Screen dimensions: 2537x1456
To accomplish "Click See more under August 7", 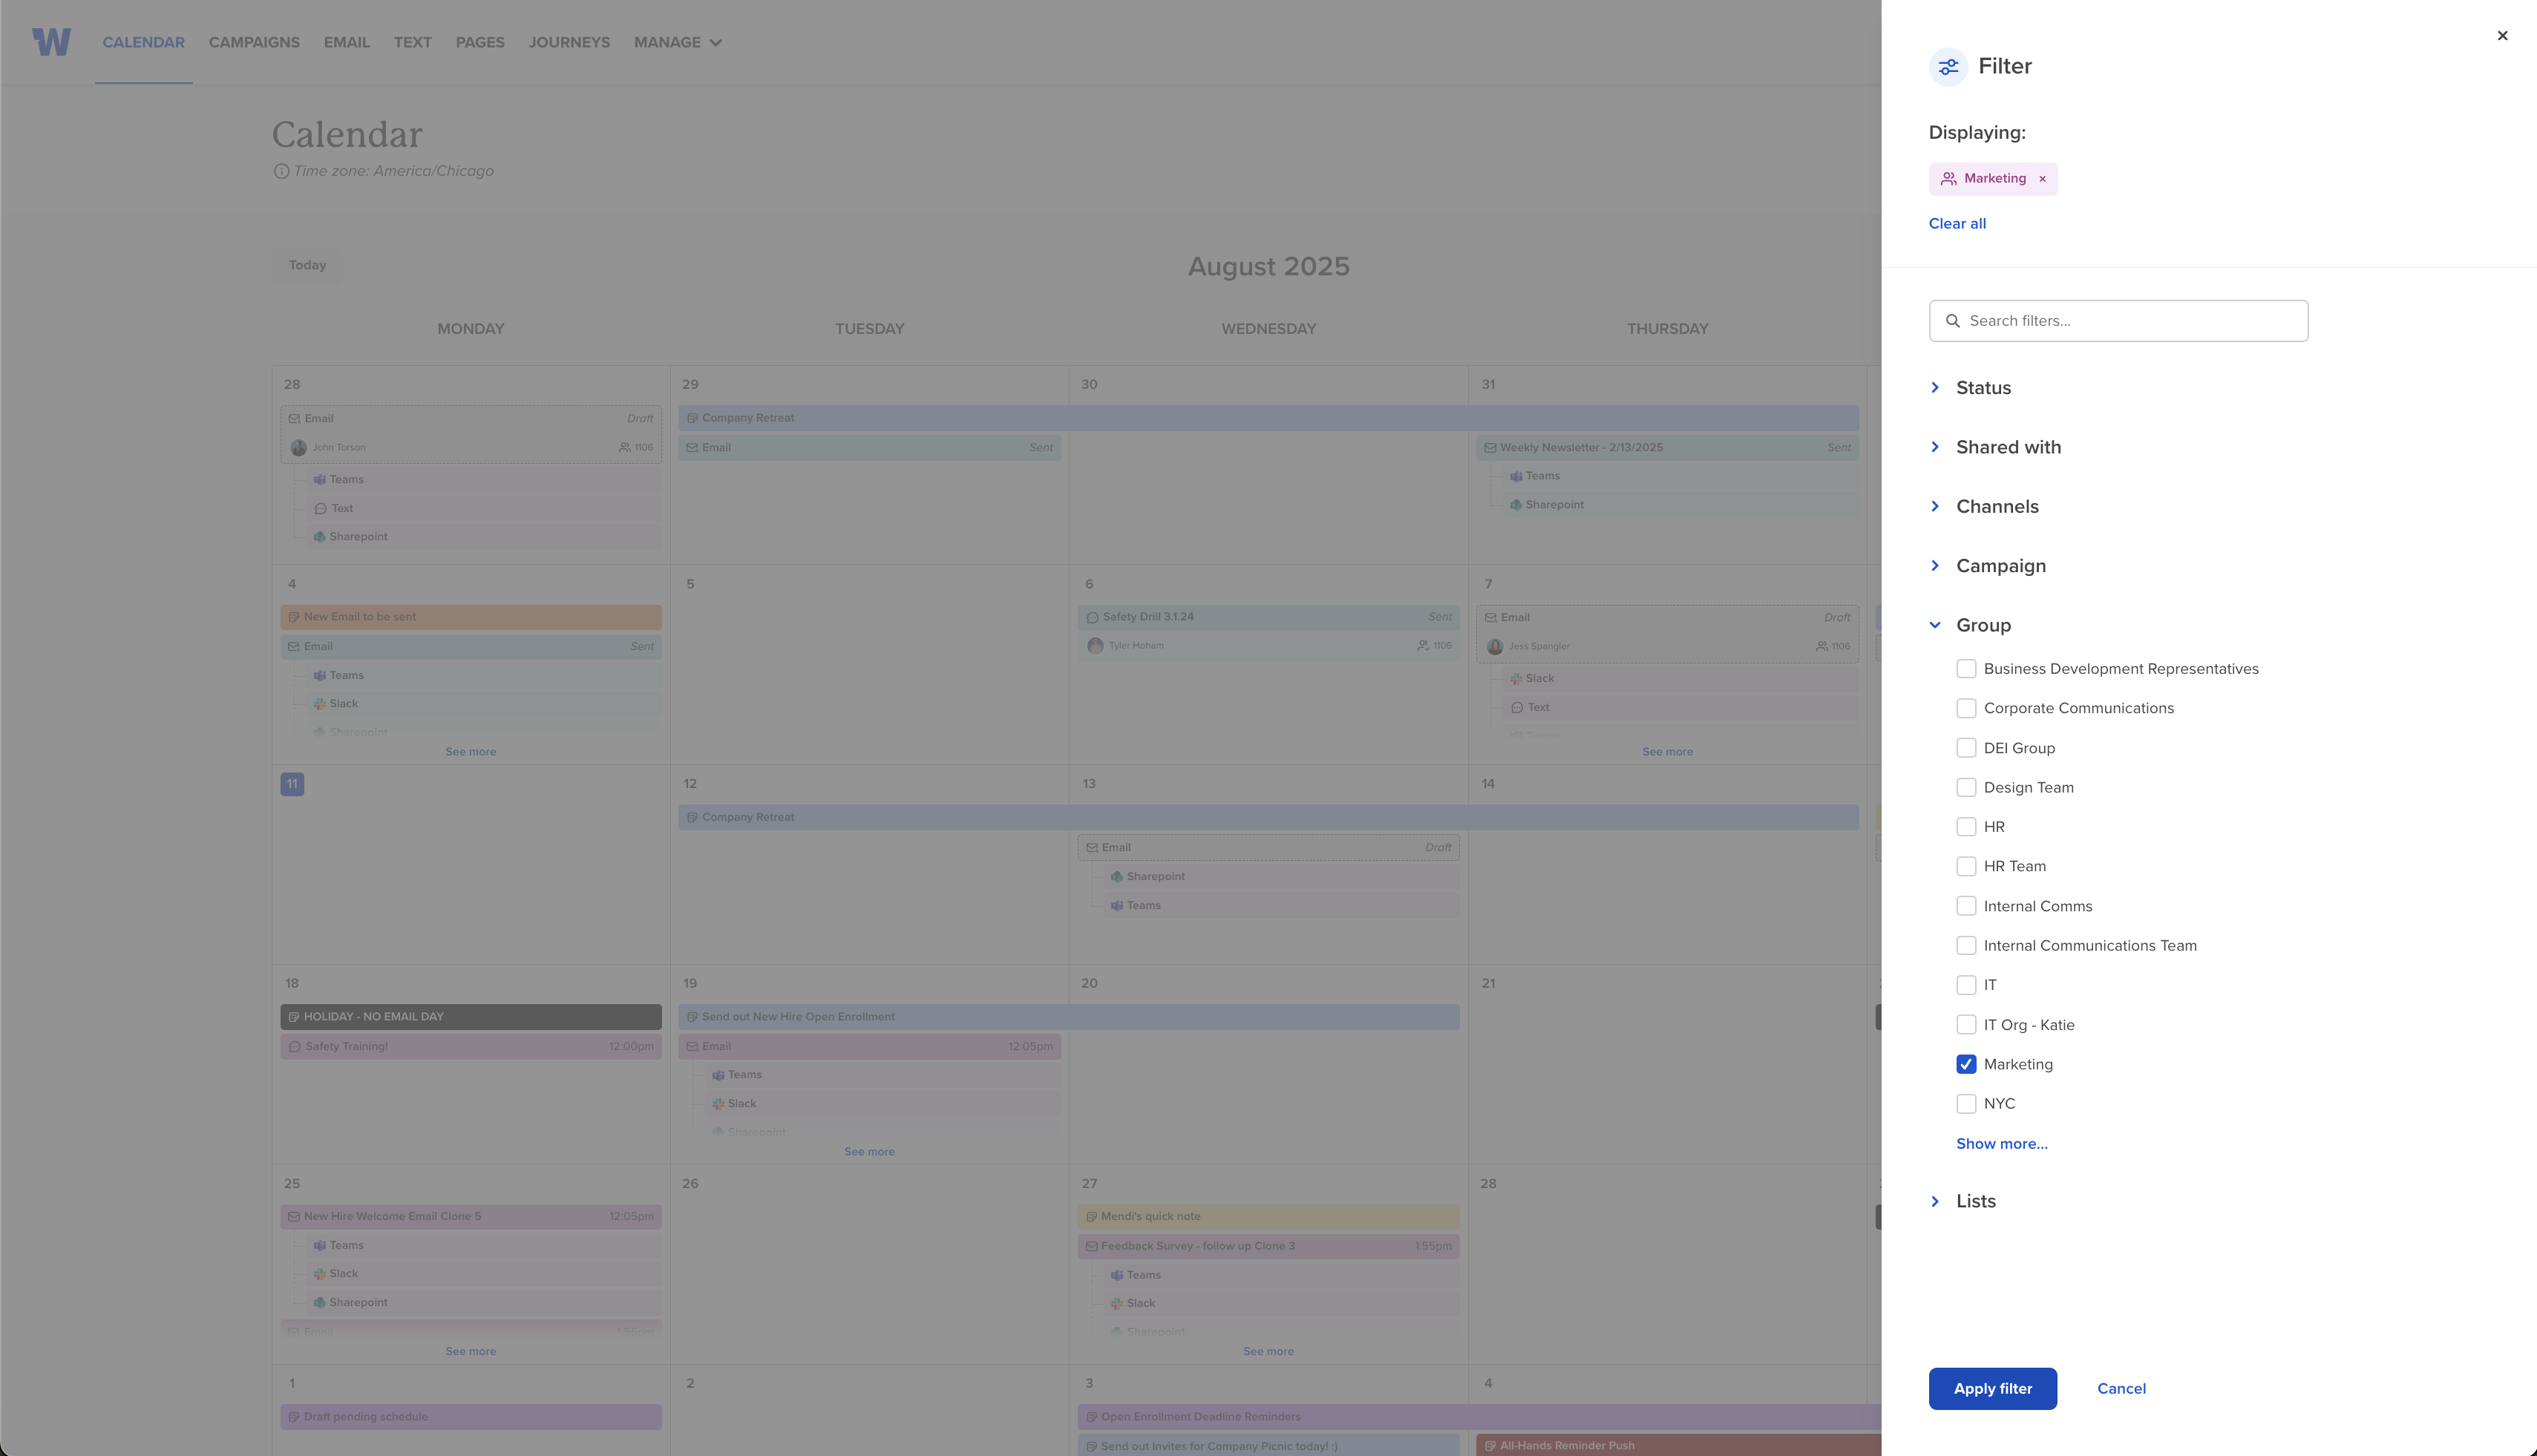I will click(x=1667, y=752).
